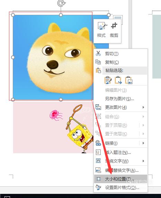Expand the 置于顶层(R) submenu arrow
The width and height of the screenshot is (161, 198).
coord(143,125)
